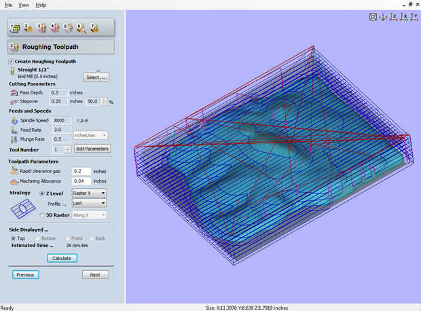
Task: Click the Machining Allowance 0.04 field
Action: pos(81,181)
